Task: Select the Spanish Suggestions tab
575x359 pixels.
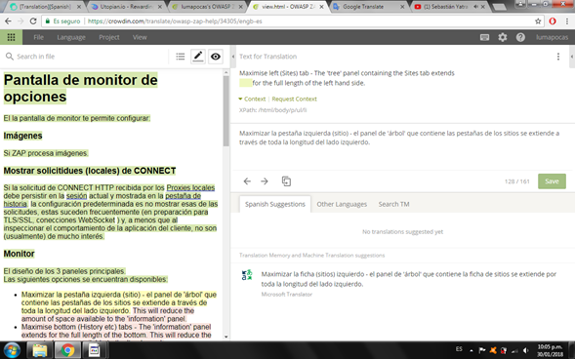Action: pos(275,204)
